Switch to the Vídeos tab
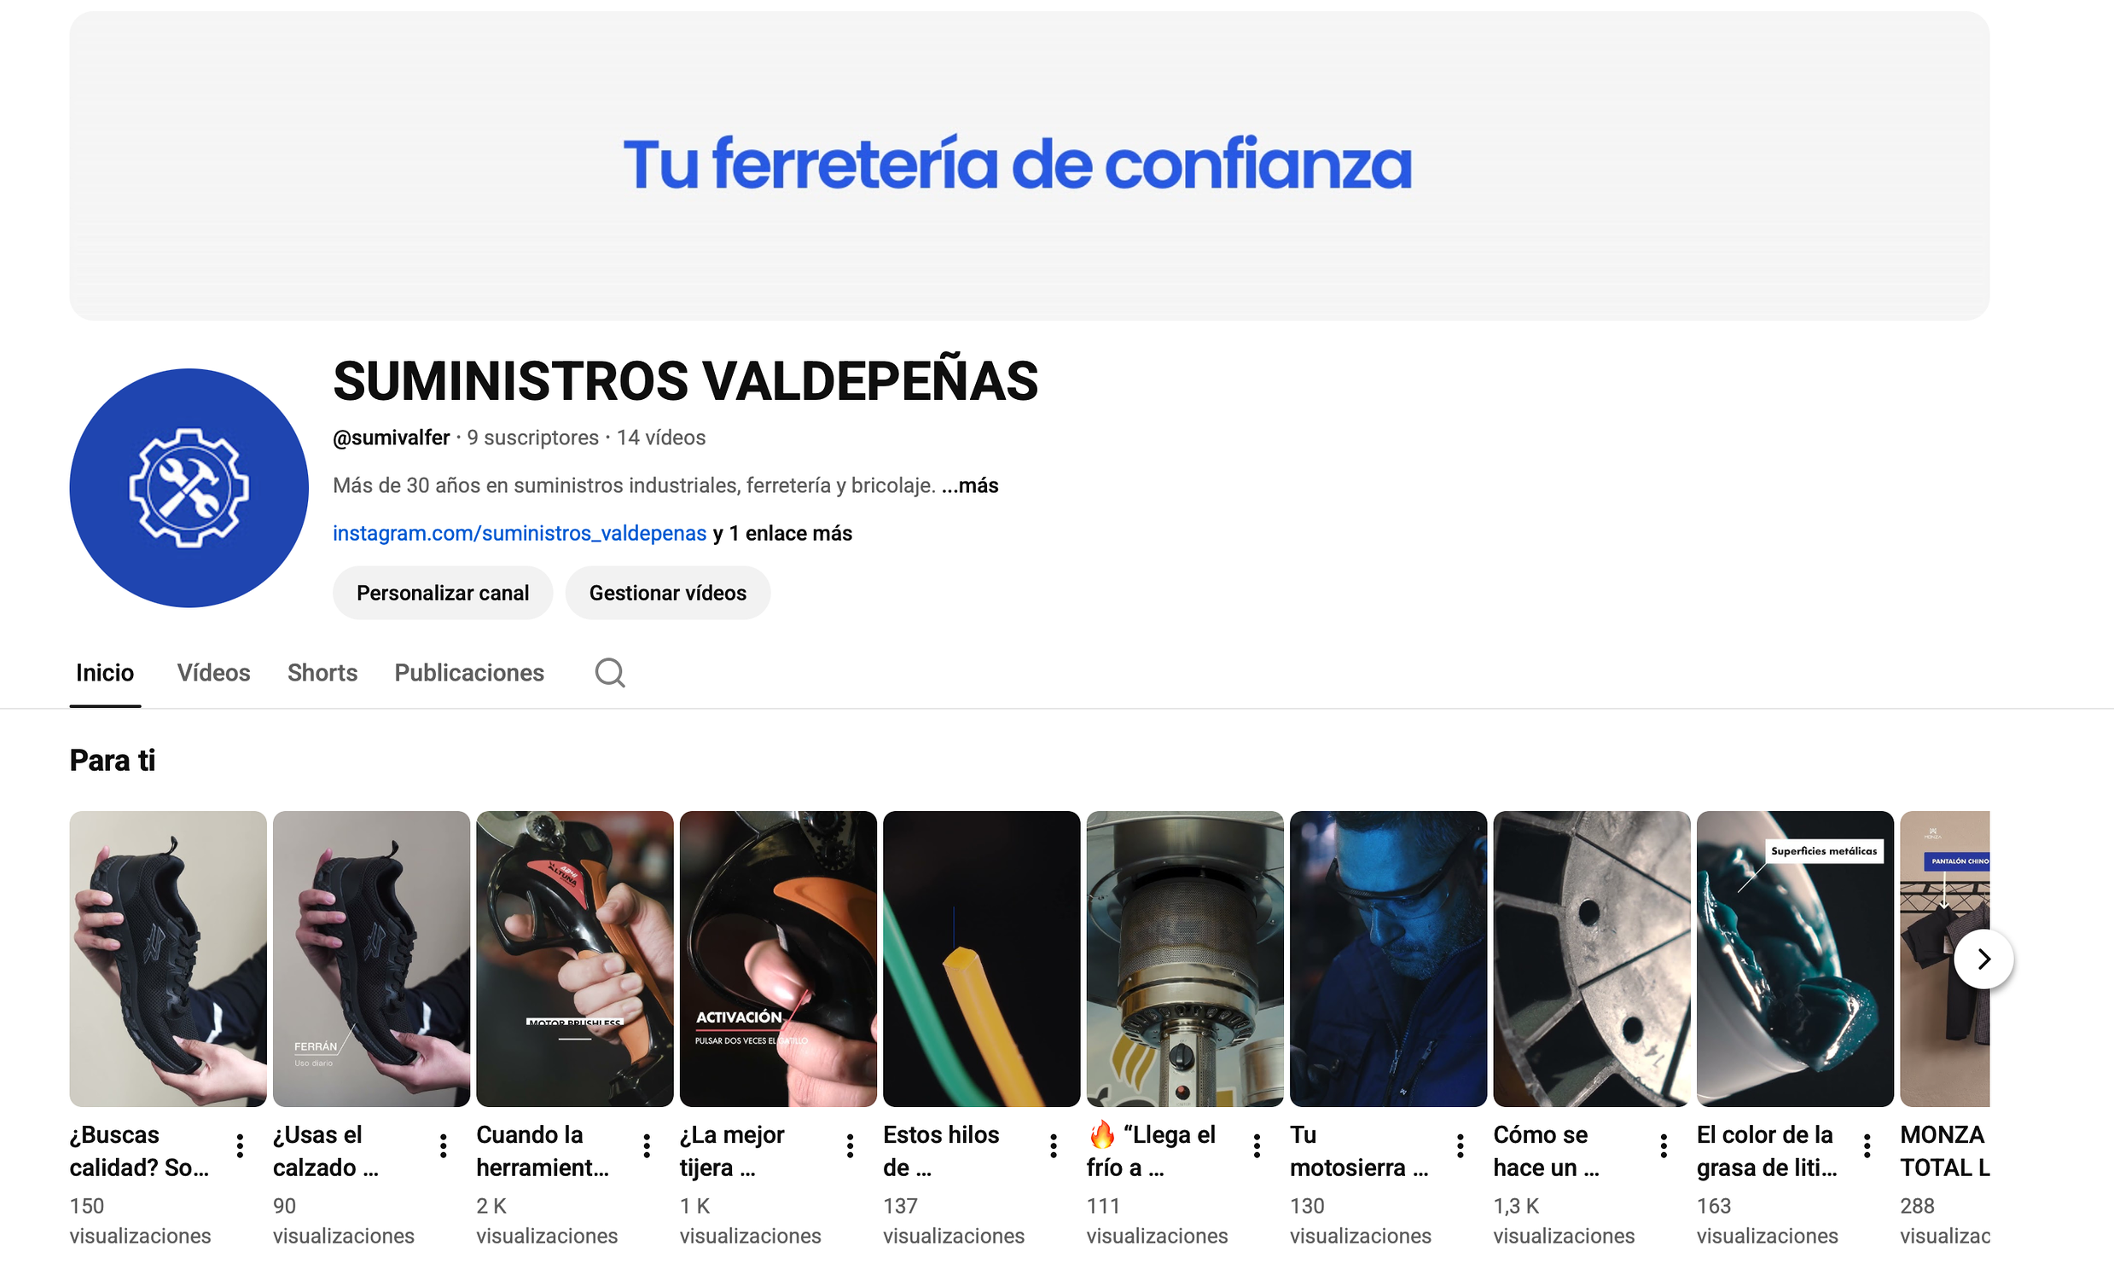This screenshot has height=1275, width=2114. (x=213, y=673)
